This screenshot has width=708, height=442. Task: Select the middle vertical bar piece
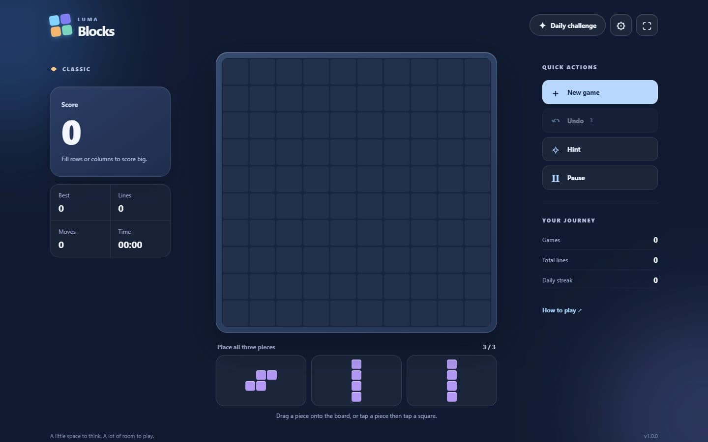[356, 381]
